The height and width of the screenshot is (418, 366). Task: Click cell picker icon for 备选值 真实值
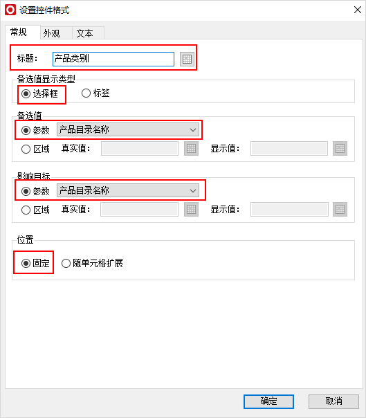pyautogui.click(x=191, y=149)
